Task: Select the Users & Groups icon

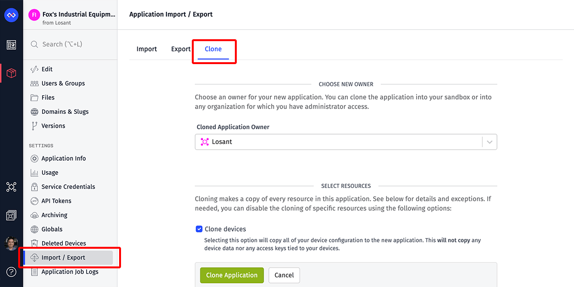Action: (34, 83)
